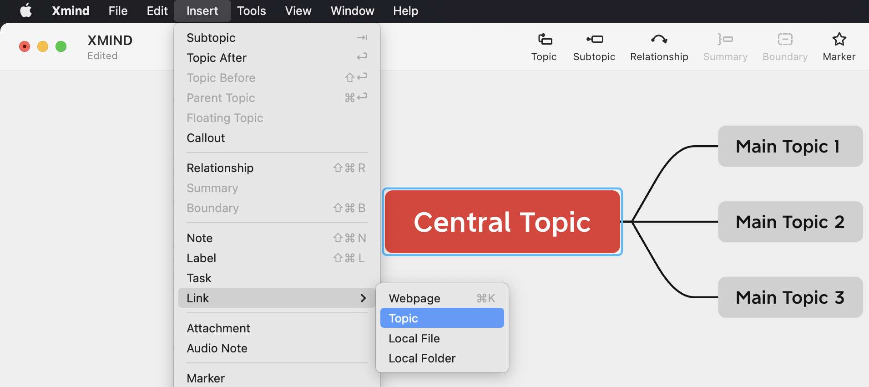Select the Main Topic 1 node
The image size is (869, 387).
coord(790,146)
